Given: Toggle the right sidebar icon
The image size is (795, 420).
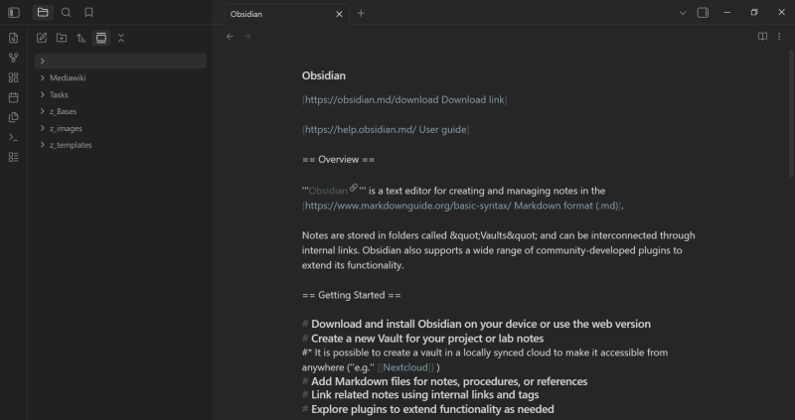Looking at the screenshot, I should pos(703,13).
